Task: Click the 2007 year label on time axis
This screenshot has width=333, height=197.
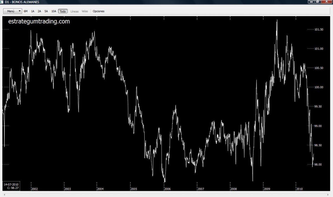Action: pos(201,189)
